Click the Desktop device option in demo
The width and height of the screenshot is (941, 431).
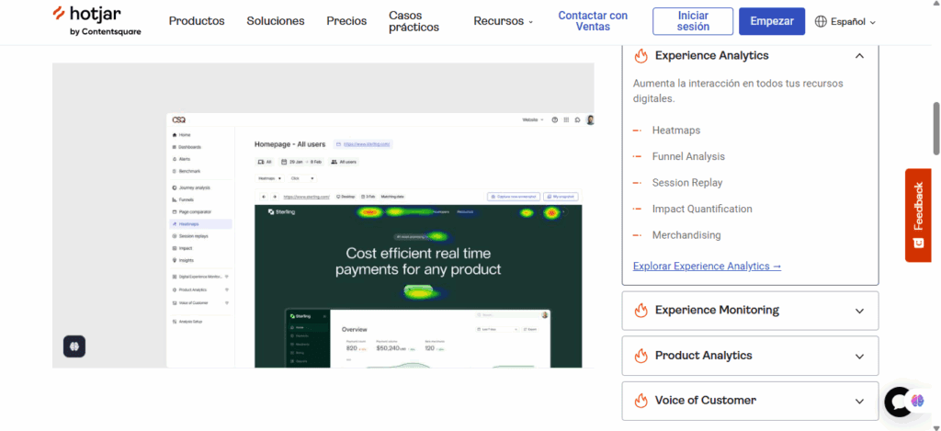[346, 197]
